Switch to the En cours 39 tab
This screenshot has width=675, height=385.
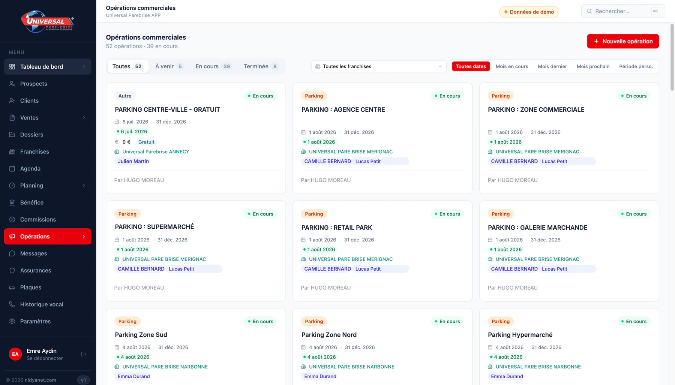coord(213,66)
